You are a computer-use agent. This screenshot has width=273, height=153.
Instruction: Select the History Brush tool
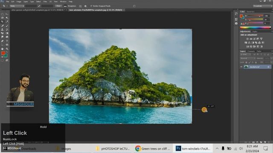pos(7,29)
